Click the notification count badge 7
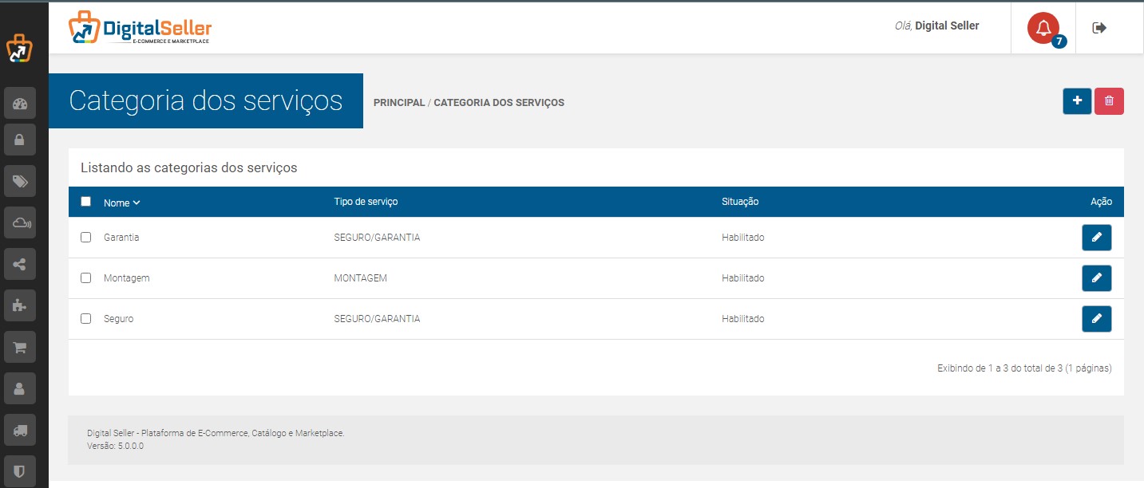Viewport: 1144px width, 488px height. click(1059, 41)
